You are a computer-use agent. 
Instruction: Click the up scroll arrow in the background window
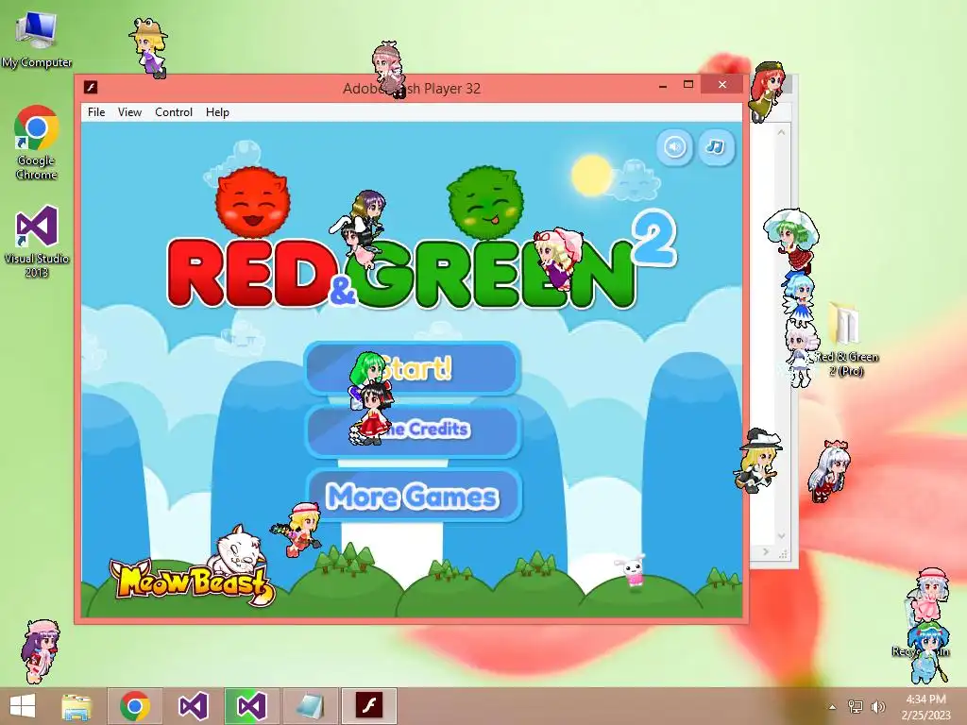781,132
